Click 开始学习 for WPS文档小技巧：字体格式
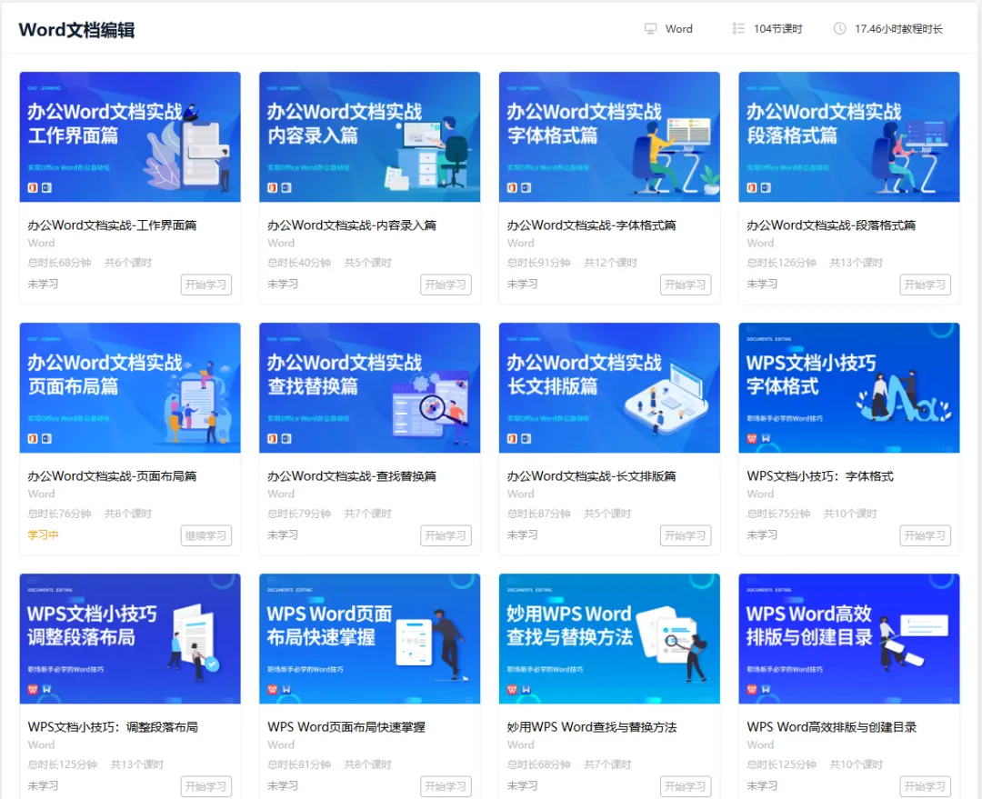982x799 pixels. point(926,535)
